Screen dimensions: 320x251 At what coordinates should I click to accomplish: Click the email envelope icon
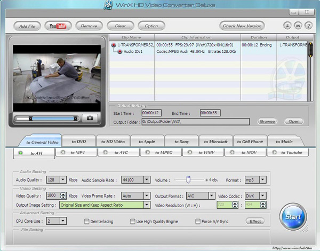coord(298,26)
